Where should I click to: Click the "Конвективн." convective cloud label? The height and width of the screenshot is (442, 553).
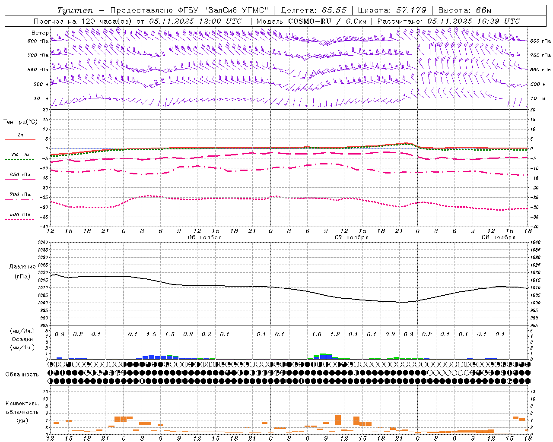[x=22, y=404]
